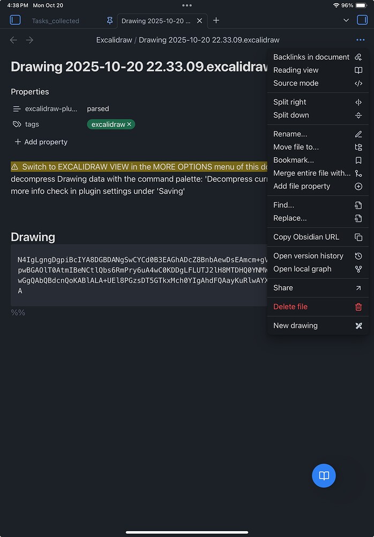Unpin the Tasks_collected tab
Screen dimensions: 374x537
pyautogui.click(x=109, y=21)
